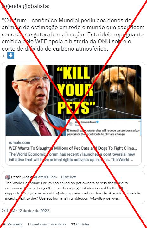Open WEF Wants To Slaughter Millions headline
The image size is (147, 228).
click(x=73, y=148)
